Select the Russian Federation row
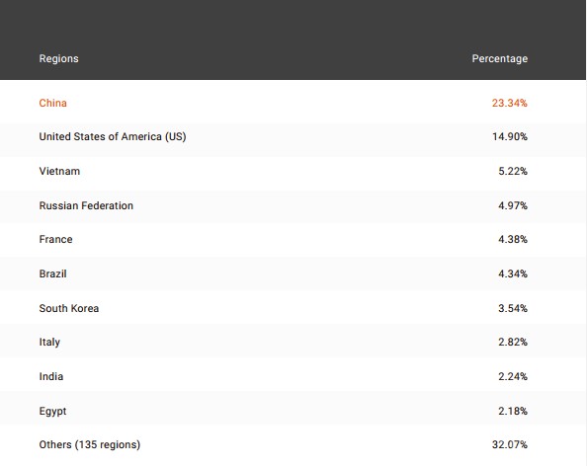The width and height of the screenshot is (587, 466). [x=293, y=205]
